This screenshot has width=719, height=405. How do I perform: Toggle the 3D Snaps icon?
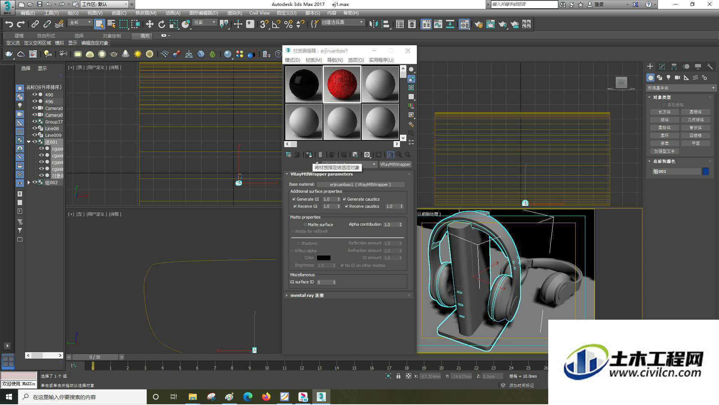[264, 24]
